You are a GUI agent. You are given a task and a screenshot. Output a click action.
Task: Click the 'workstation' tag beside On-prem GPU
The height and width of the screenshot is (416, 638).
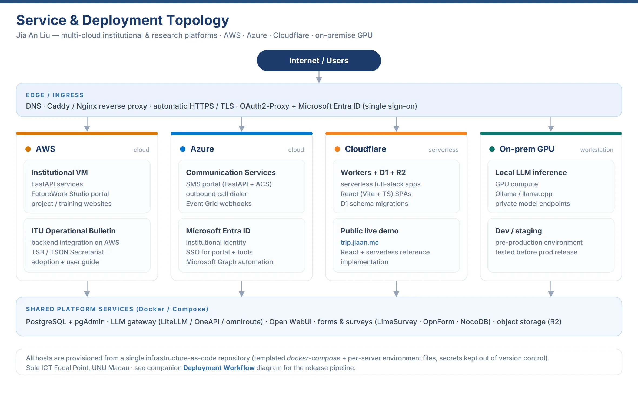click(597, 150)
